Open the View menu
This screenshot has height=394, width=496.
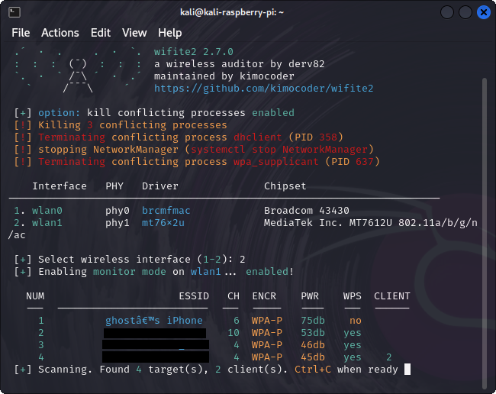point(134,33)
